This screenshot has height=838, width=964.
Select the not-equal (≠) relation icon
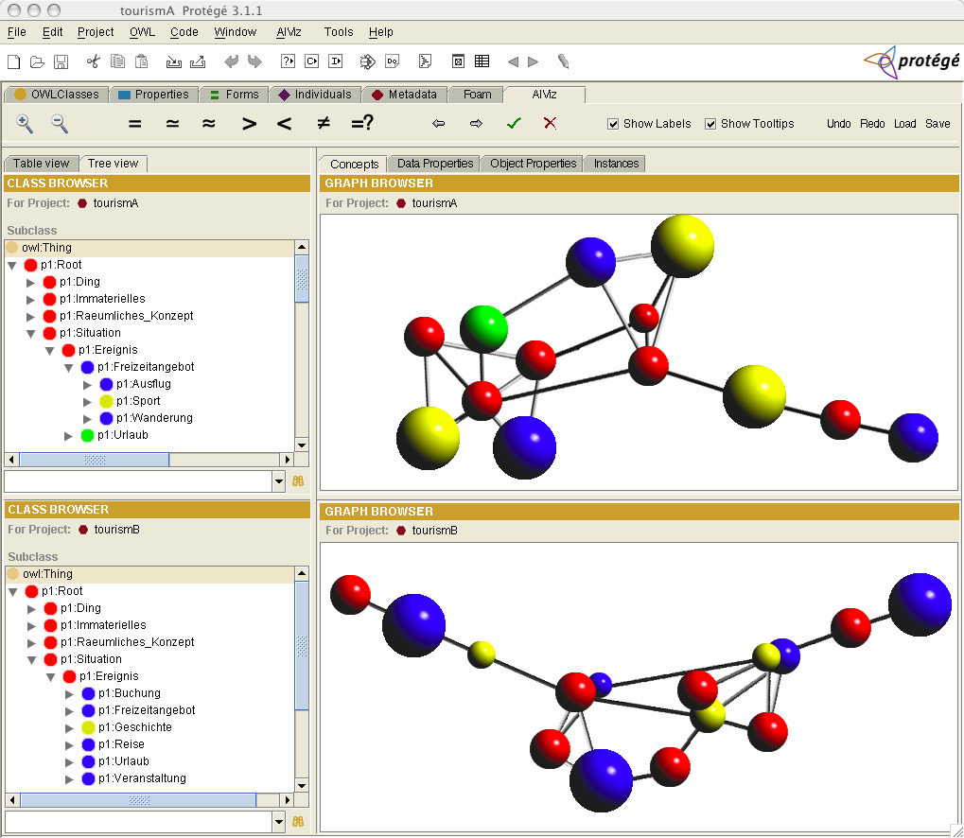(323, 124)
